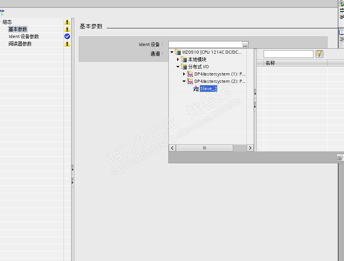The height and width of the screenshot is (261, 344).
Task: Click the yellow funnel filter icon
Action: (320, 54)
